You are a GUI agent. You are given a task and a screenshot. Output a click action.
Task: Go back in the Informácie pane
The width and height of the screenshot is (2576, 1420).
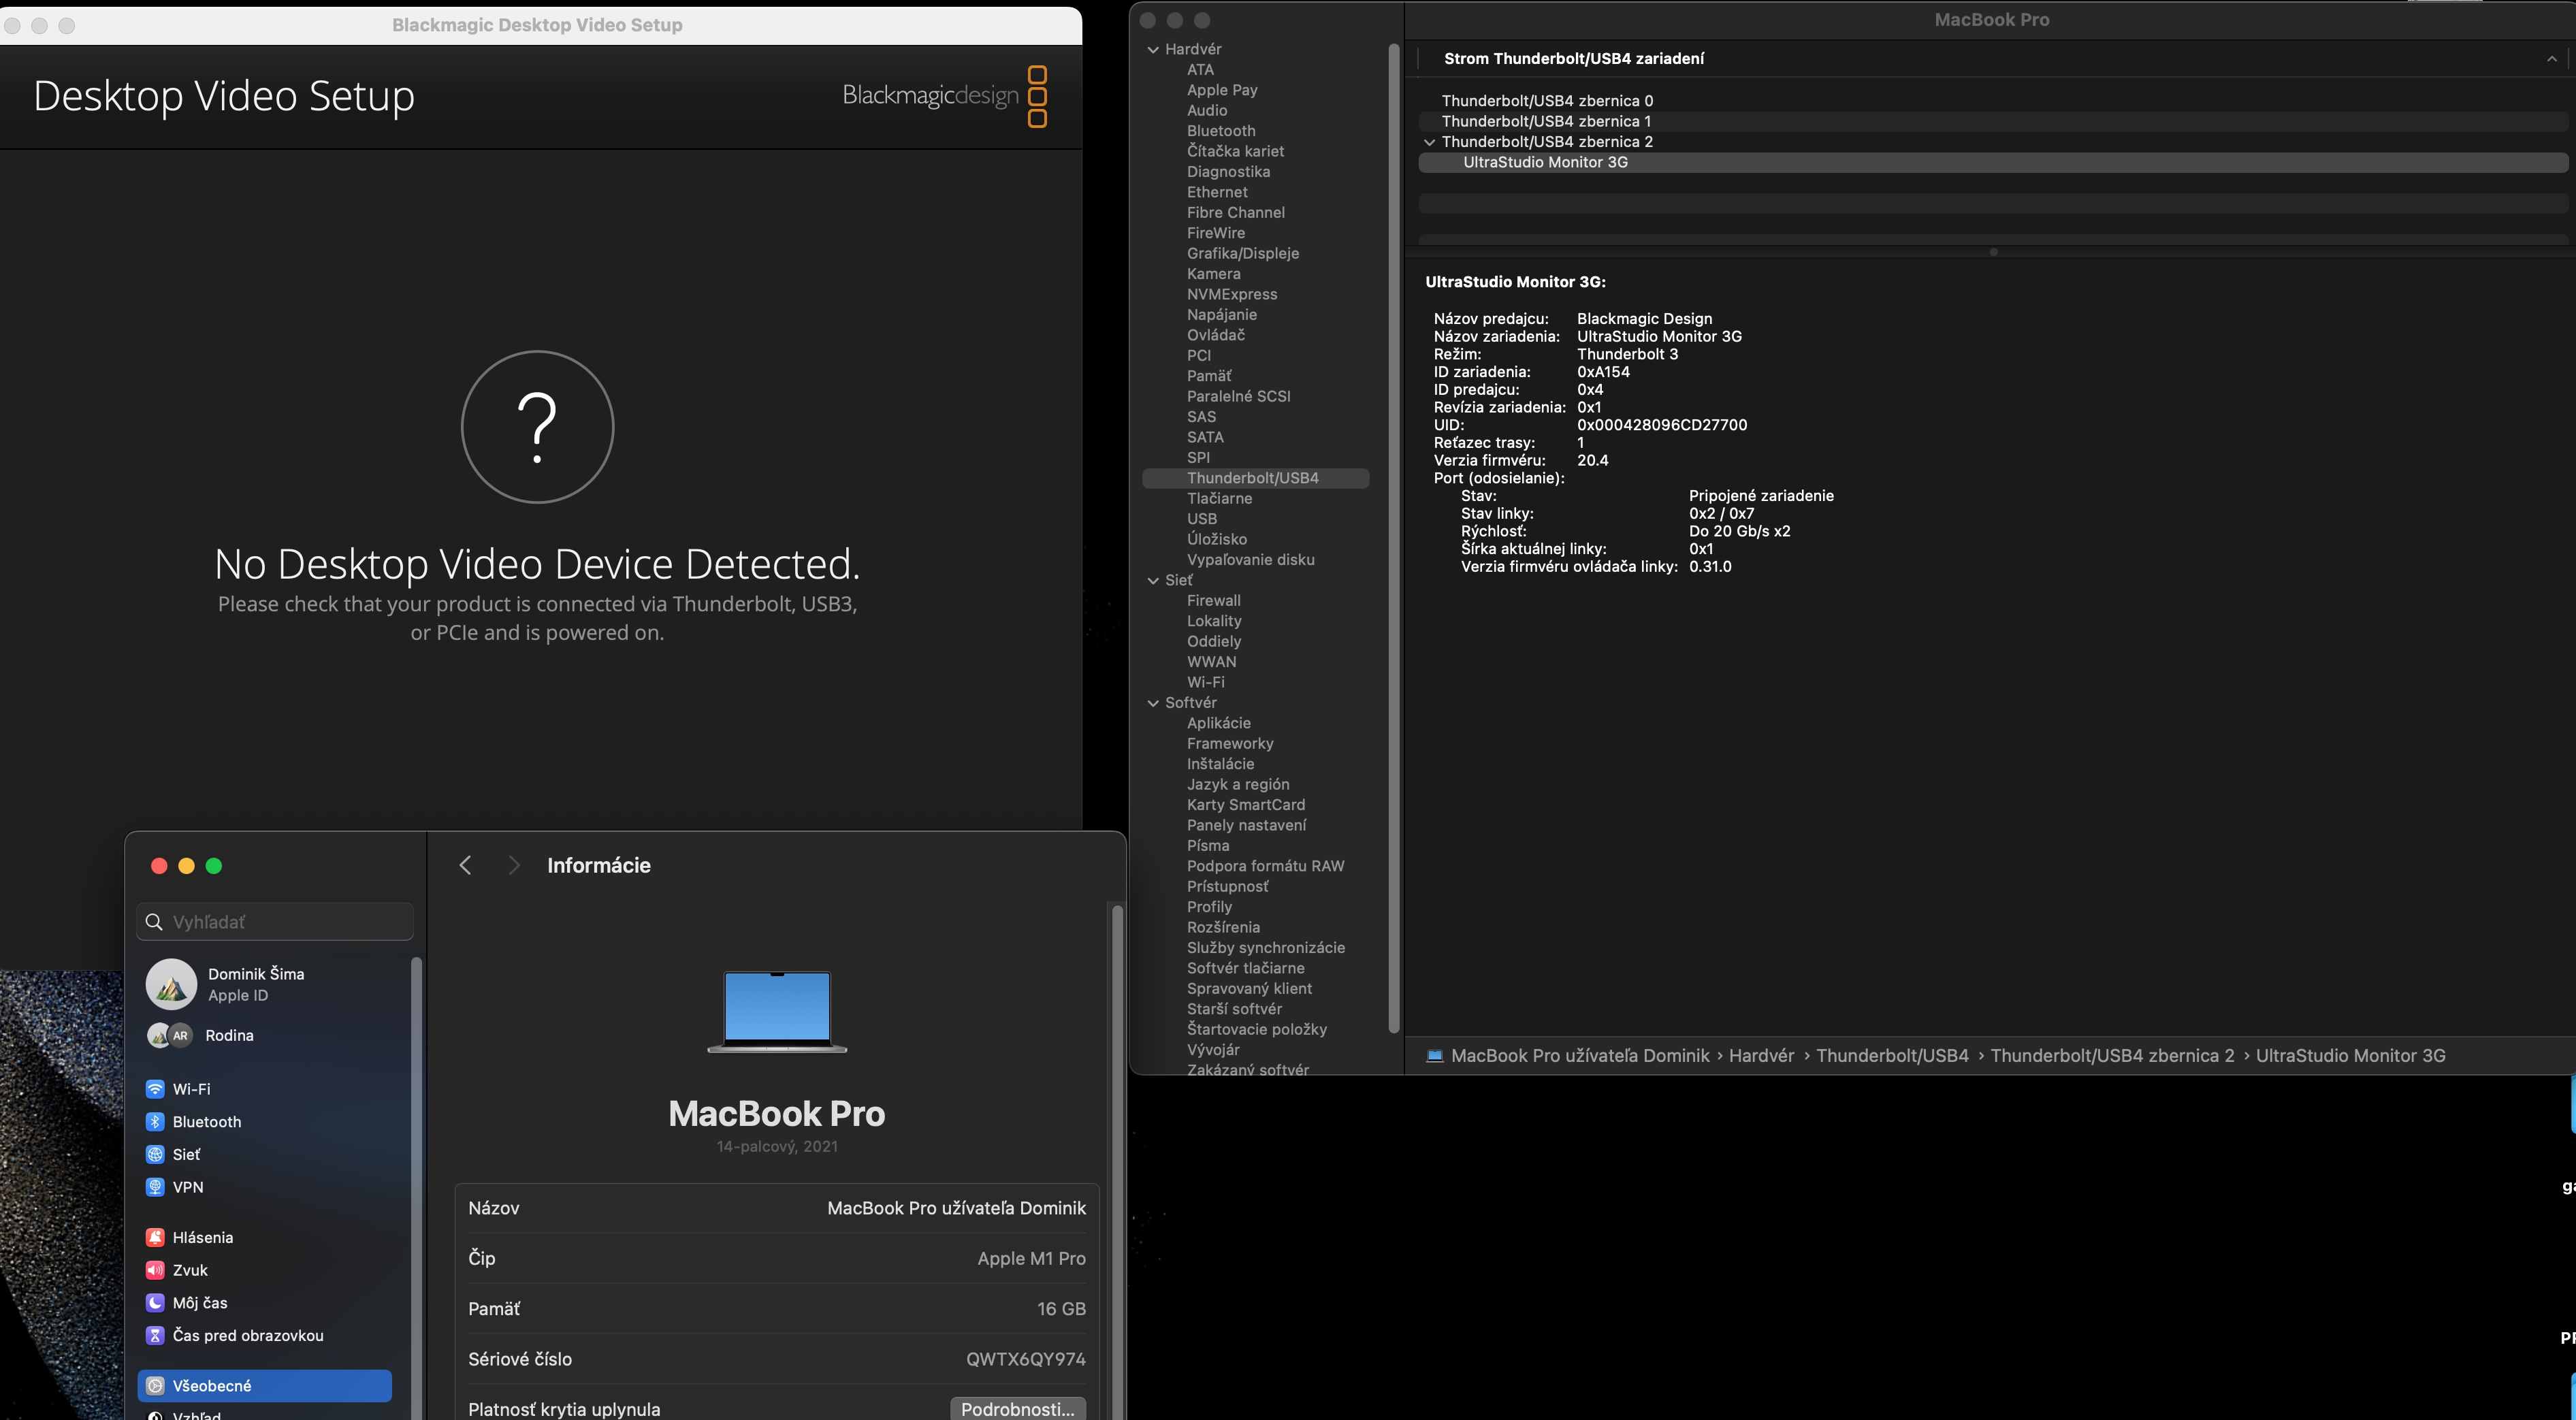(x=465, y=866)
